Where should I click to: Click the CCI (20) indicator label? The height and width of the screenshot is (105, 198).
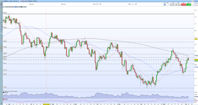coord(5,99)
